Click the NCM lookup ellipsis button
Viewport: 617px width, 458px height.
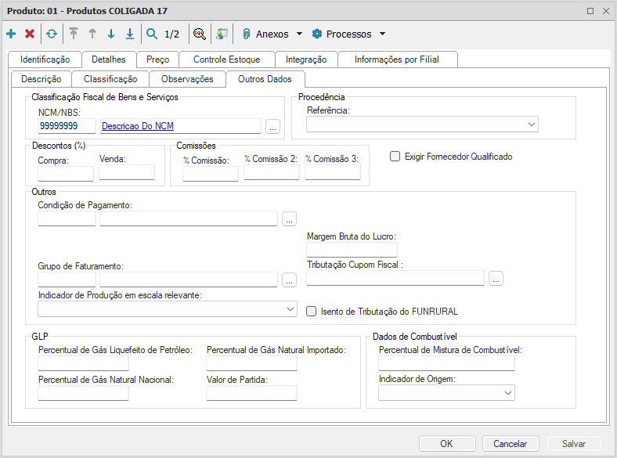pos(272,126)
